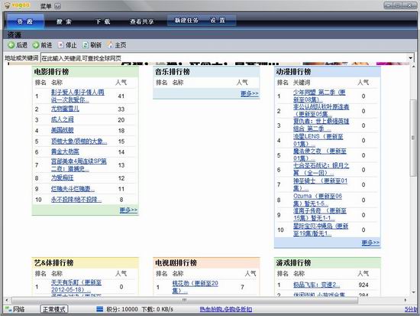This screenshot has height=316, width=420.
Task: Open the 更多>> link under 音乐排行榜
Action: click(250, 93)
